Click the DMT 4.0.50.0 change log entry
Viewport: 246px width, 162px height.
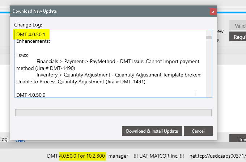tap(31, 95)
